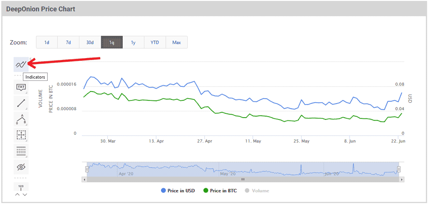
Task: Toggle annotations visibility with the crossed-eye icon
Action: 21,167
